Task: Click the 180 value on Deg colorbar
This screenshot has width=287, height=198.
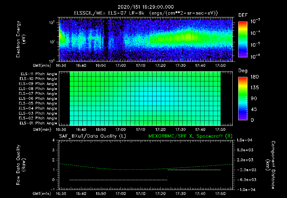Action: click(x=254, y=77)
